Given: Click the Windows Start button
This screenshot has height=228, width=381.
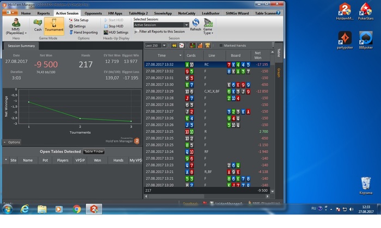Looking at the screenshot, I should click(x=8, y=209).
